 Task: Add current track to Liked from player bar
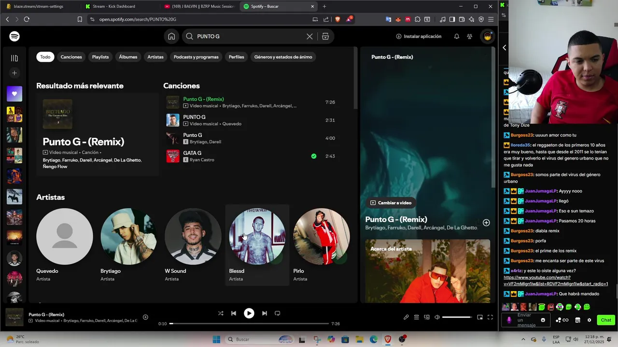145,317
